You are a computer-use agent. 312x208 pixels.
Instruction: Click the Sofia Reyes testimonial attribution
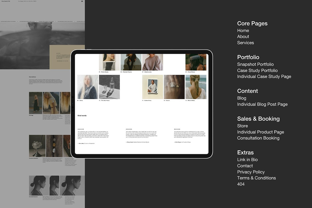tap(182, 142)
